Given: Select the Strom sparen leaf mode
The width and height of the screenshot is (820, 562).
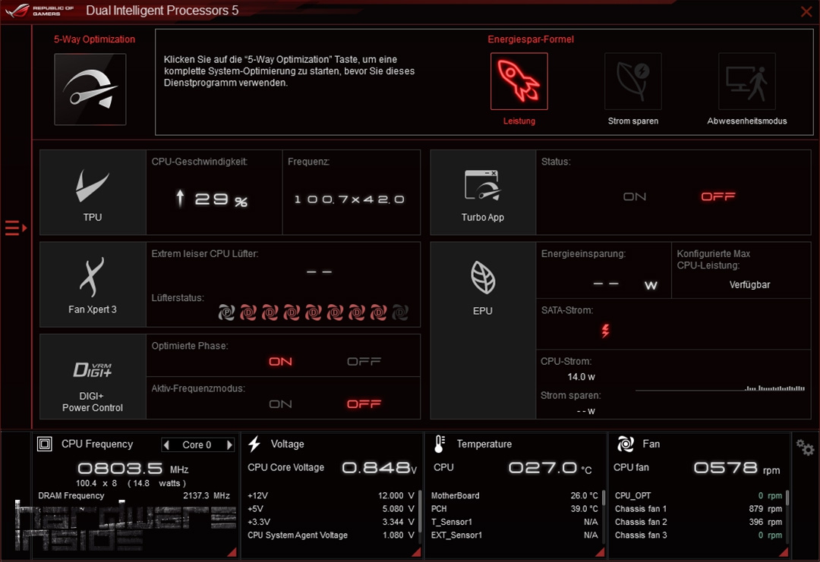Looking at the screenshot, I should pos(632,81).
